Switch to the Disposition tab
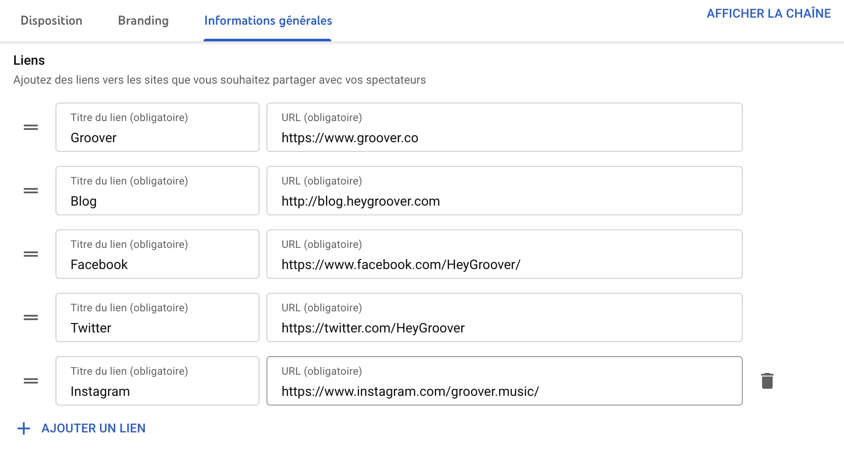Screen dimensions: 844x450 pyautogui.click(x=52, y=21)
